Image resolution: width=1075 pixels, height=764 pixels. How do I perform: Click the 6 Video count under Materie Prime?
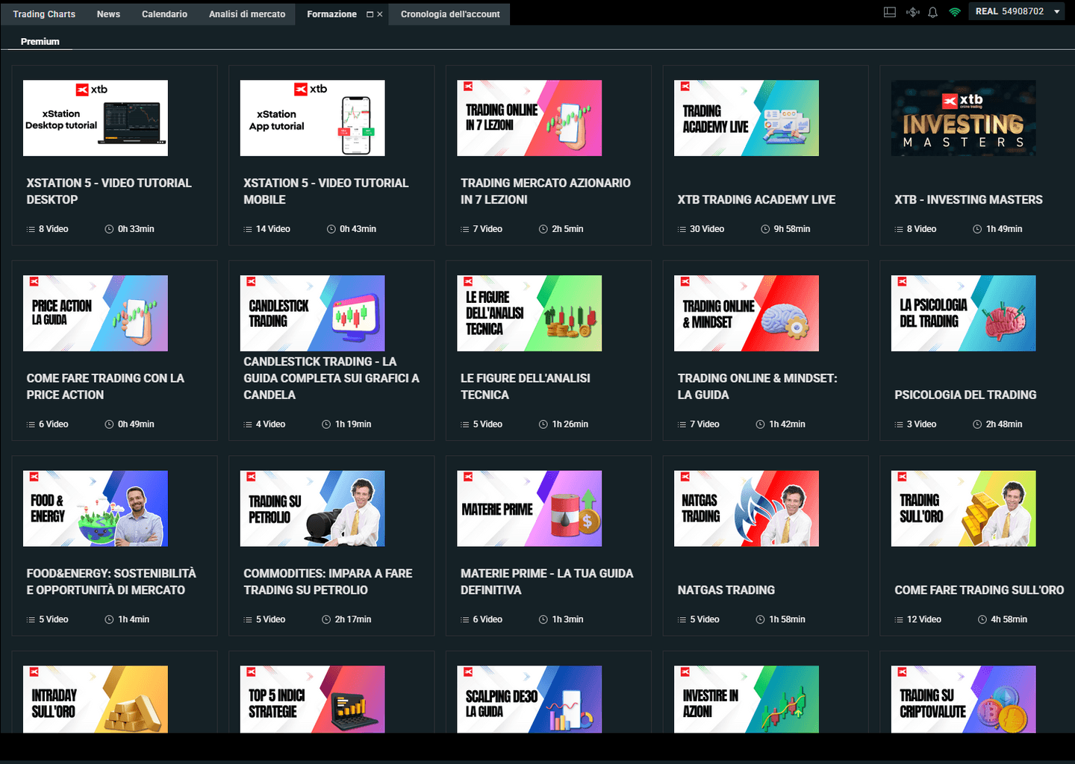[x=487, y=619]
